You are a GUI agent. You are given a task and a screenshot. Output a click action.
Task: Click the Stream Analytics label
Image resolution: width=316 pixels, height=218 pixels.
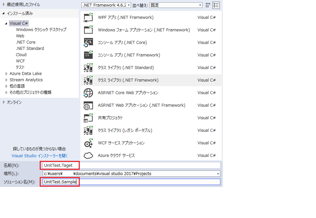(x=26, y=80)
